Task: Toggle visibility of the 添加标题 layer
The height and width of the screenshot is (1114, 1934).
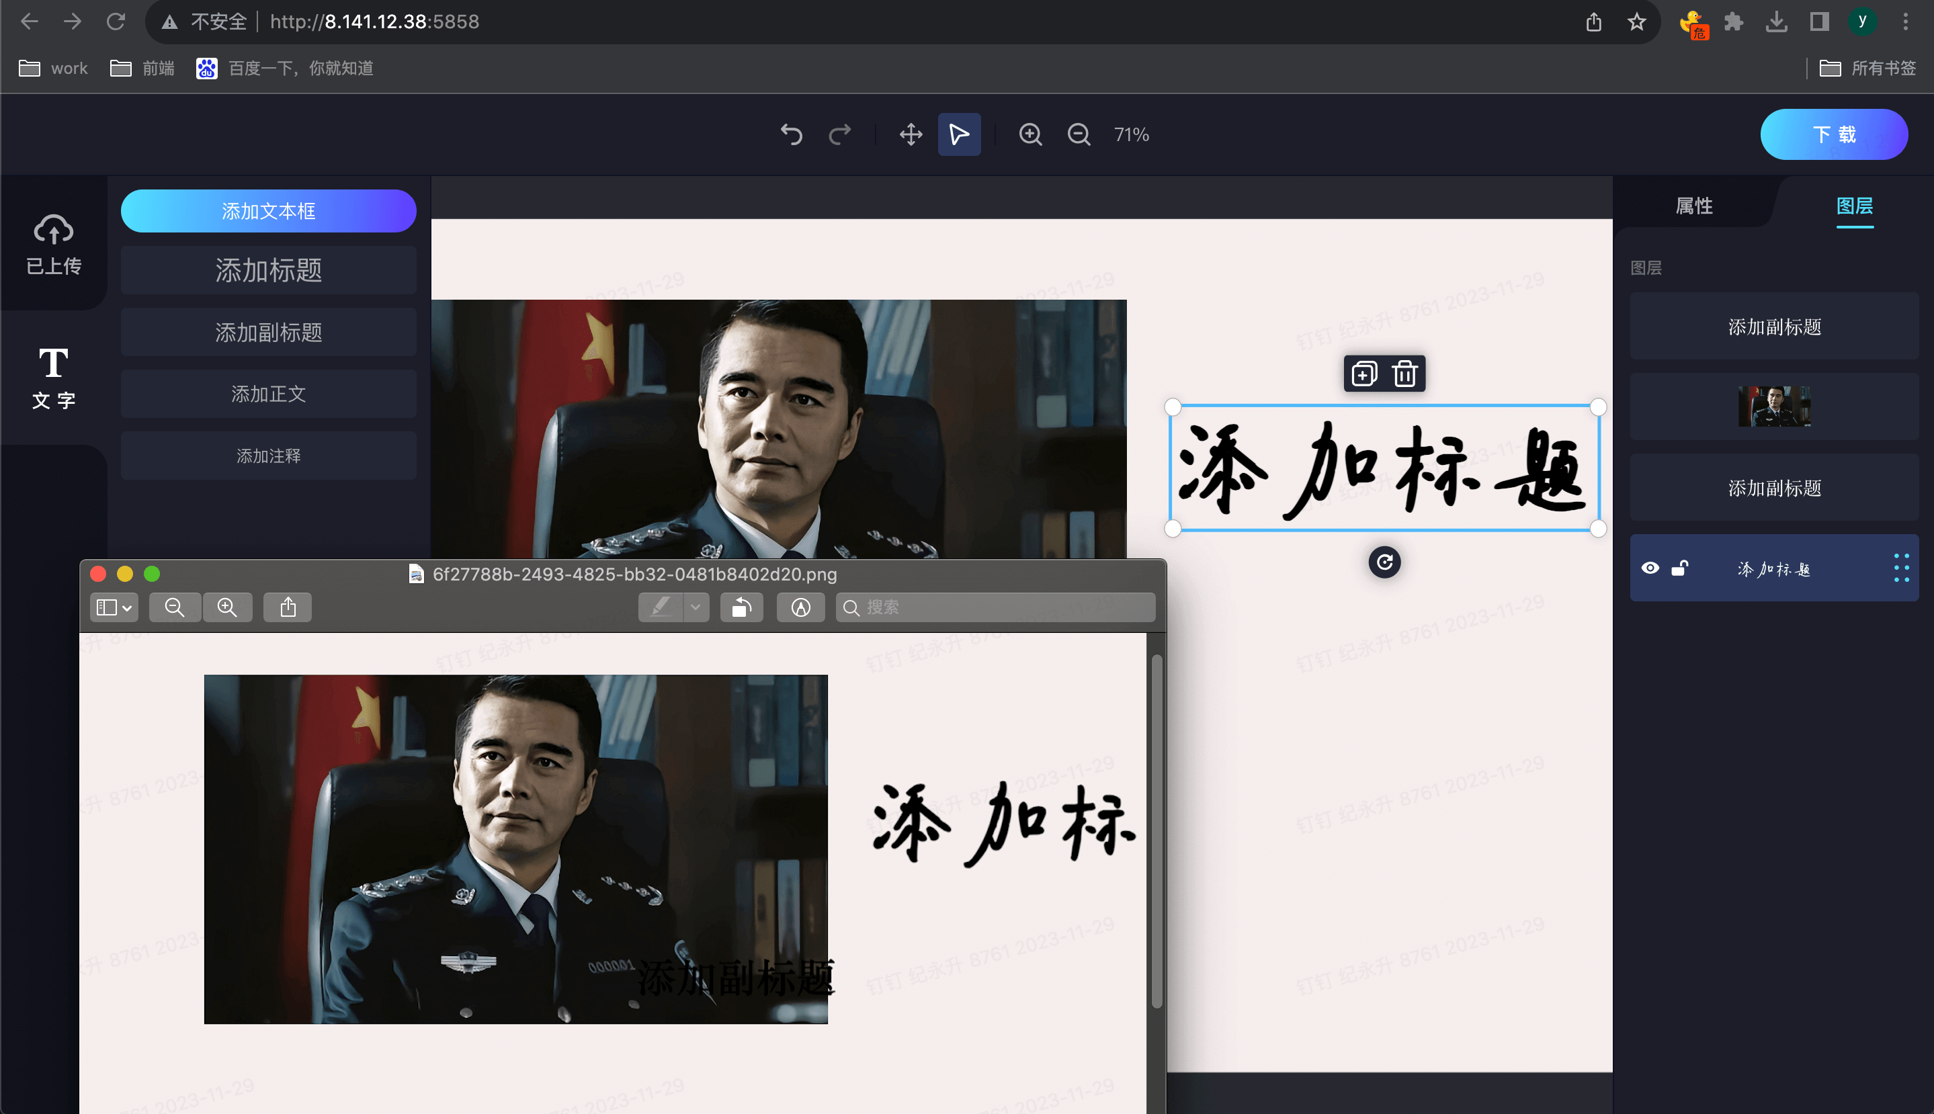Action: (1650, 568)
